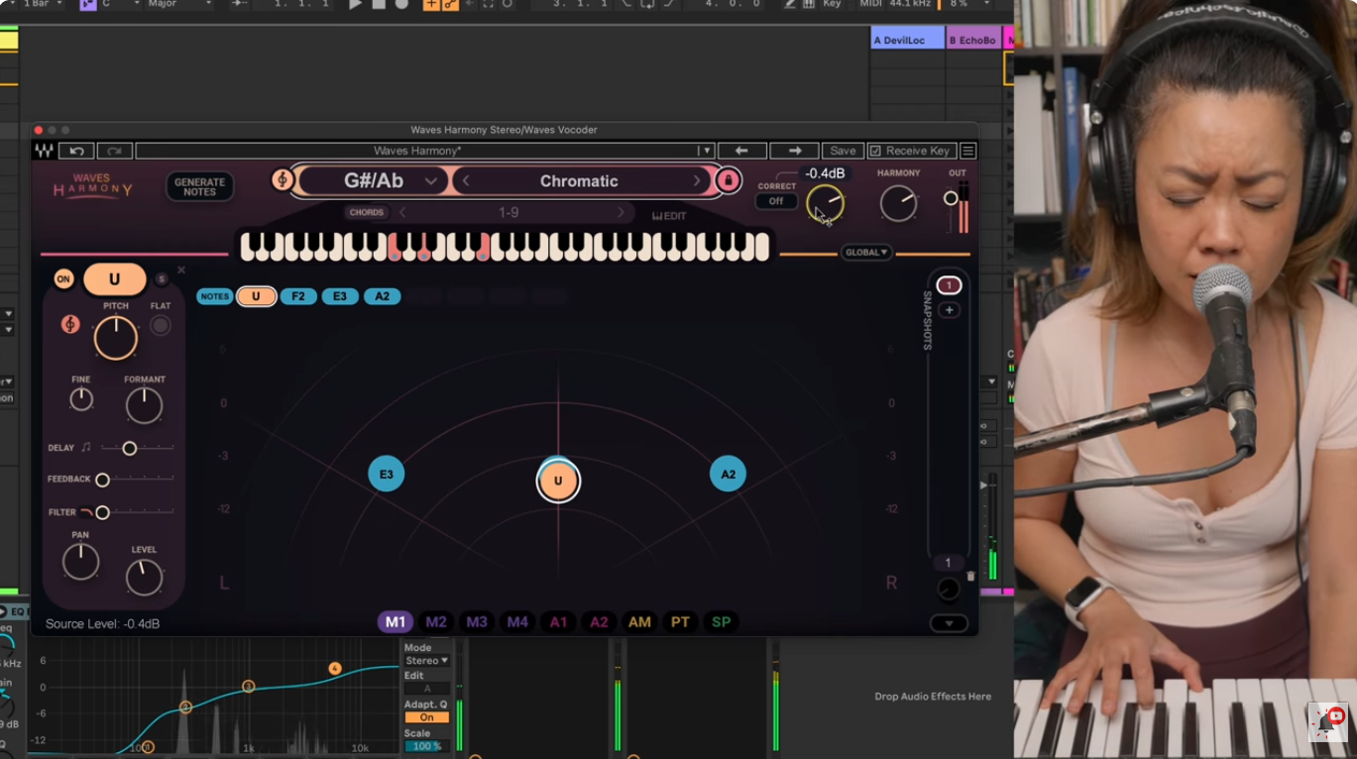1357x759 pixels.
Task: Select the A2 voice tab in the Notes row
Action: click(382, 295)
